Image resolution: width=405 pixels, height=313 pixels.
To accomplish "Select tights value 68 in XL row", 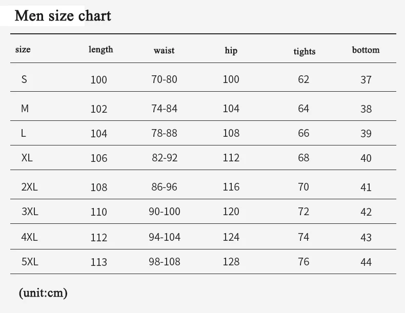I will (x=303, y=158).
